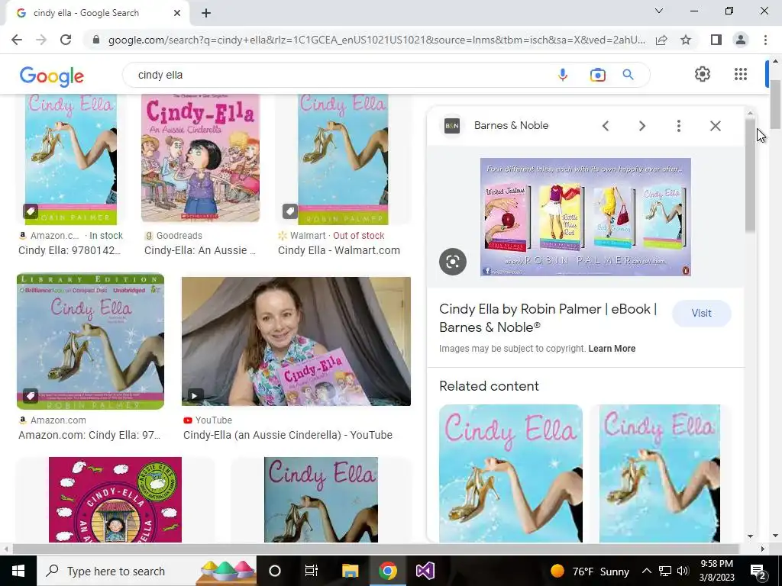Open search by image camera icon
The width and height of the screenshot is (782, 586).
click(x=597, y=75)
